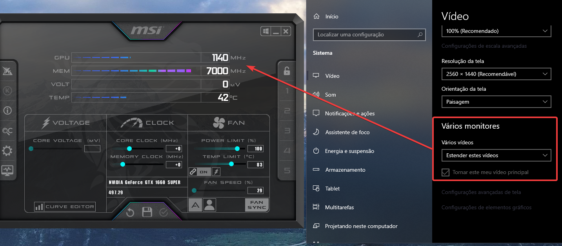
Task: Click the OC Scanner icon in left sidebar
Action: click(7, 131)
